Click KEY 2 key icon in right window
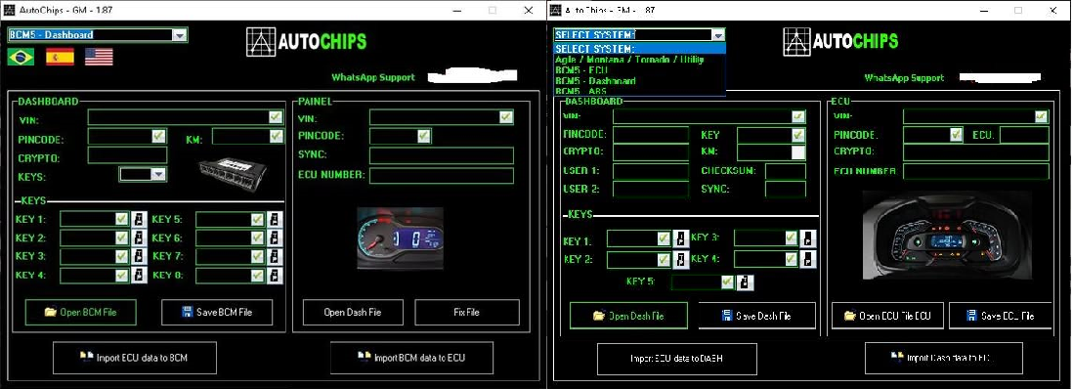 click(681, 260)
